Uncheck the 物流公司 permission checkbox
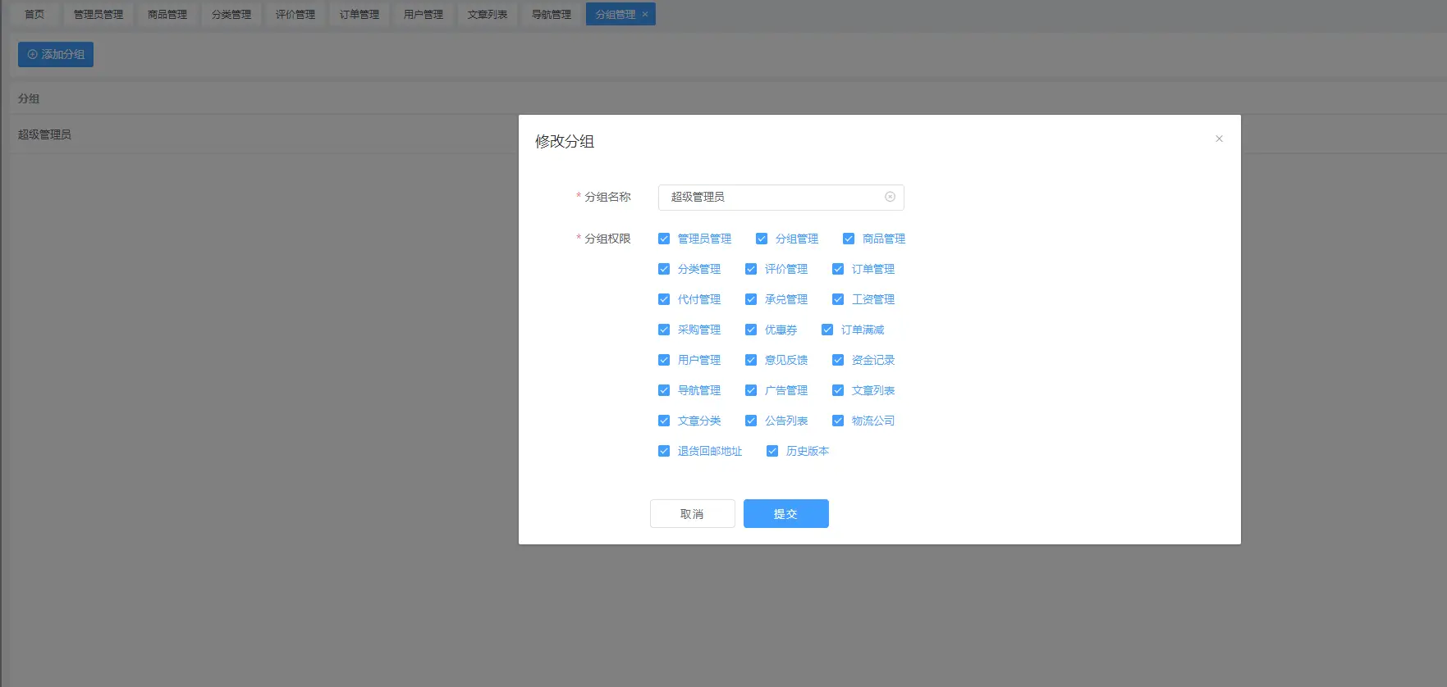Screen dimensions: 1447x687 (838, 421)
